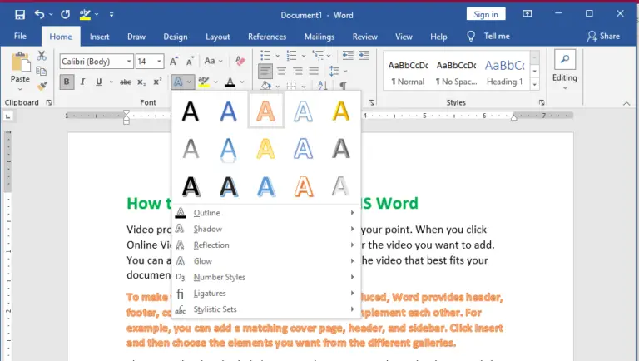This screenshot has height=361, width=639.
Task: Select the plain black A text effect
Action: (x=191, y=111)
